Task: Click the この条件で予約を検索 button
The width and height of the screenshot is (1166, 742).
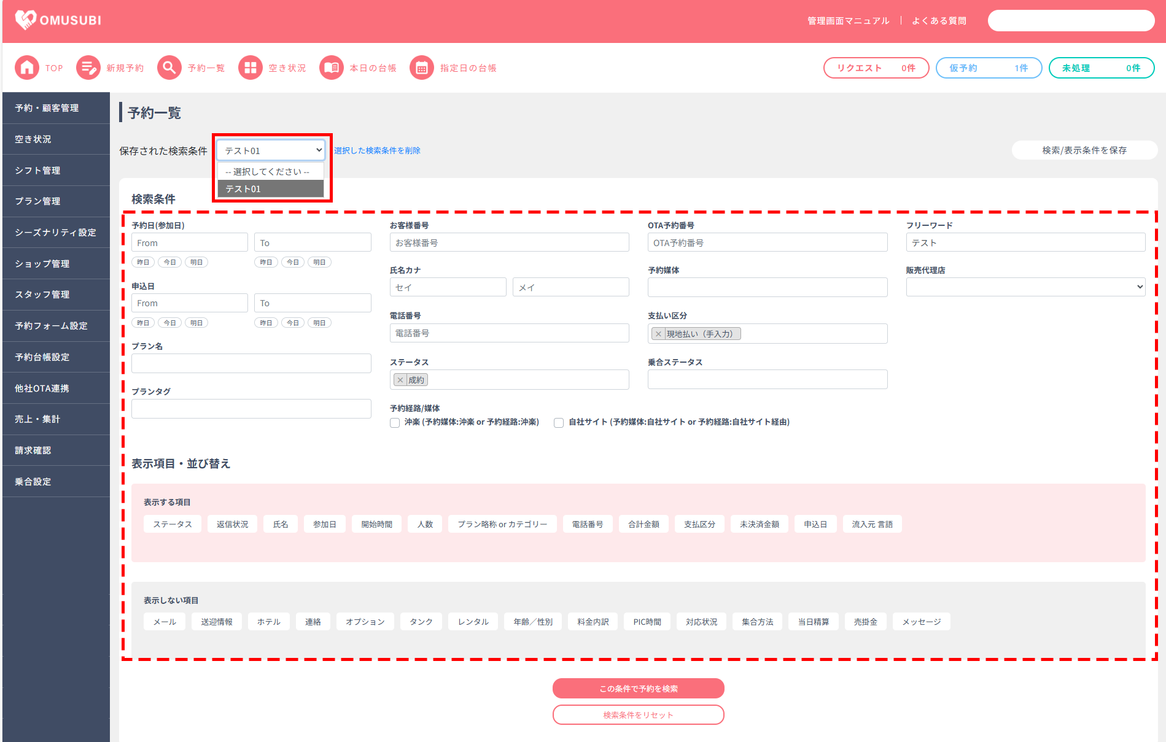Action: pyautogui.click(x=638, y=689)
